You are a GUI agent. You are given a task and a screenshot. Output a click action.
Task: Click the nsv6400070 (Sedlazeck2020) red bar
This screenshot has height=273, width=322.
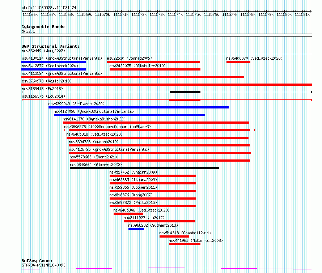tap(238, 62)
